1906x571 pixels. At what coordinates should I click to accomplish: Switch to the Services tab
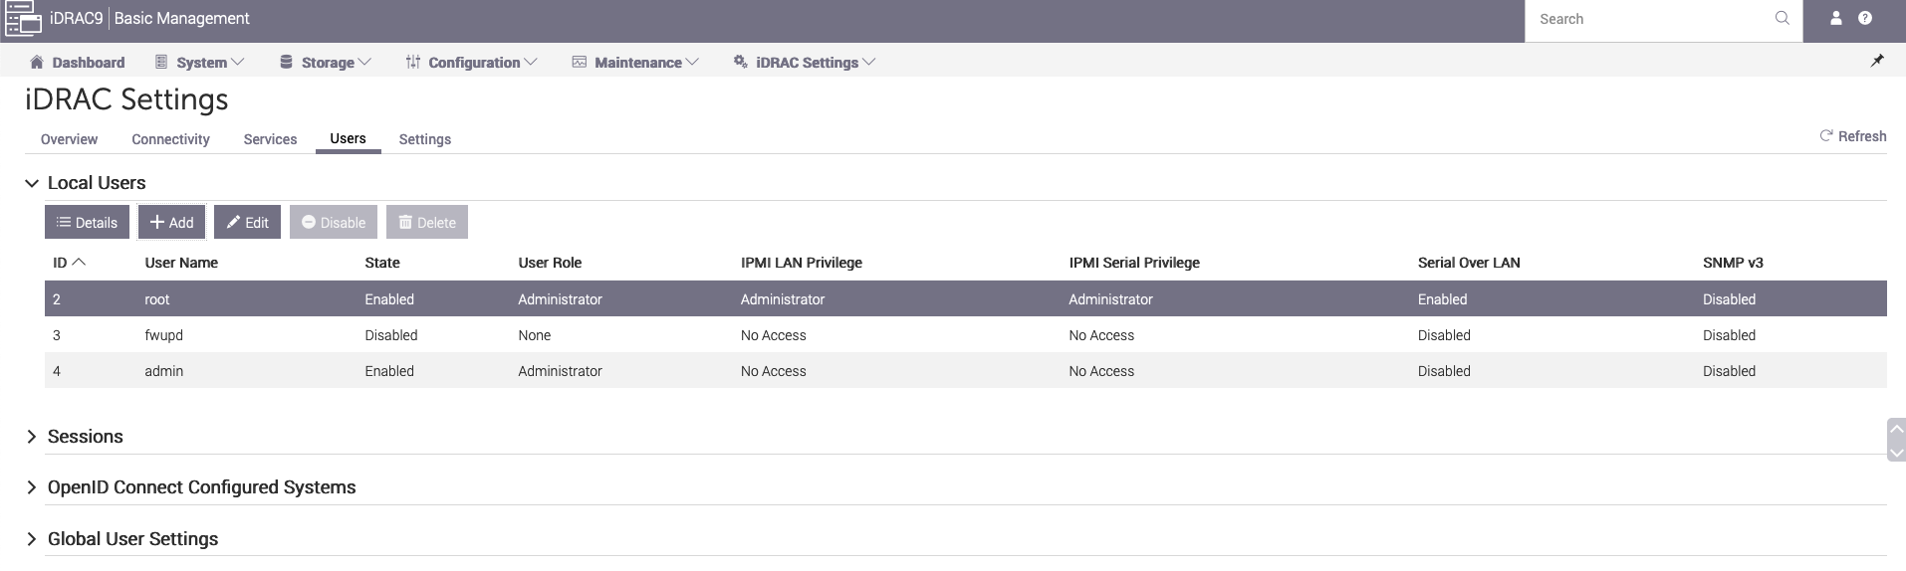(x=270, y=139)
